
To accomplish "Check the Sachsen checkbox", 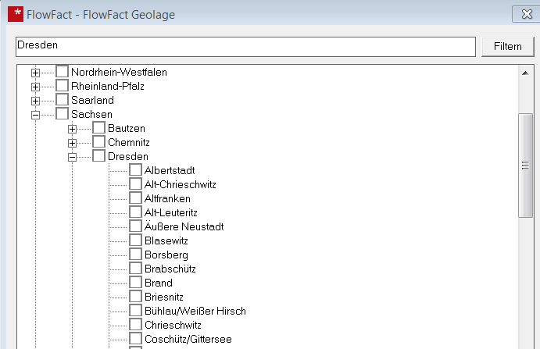I will (63, 115).
